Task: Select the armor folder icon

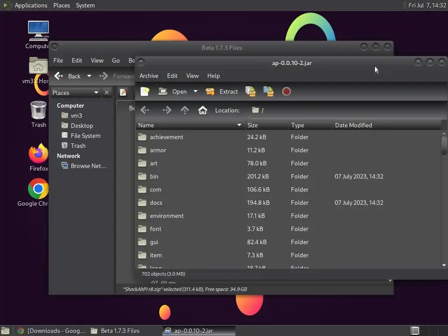Action: (x=142, y=150)
